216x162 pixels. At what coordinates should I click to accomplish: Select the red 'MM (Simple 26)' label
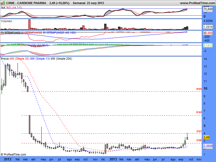pos(19,59)
